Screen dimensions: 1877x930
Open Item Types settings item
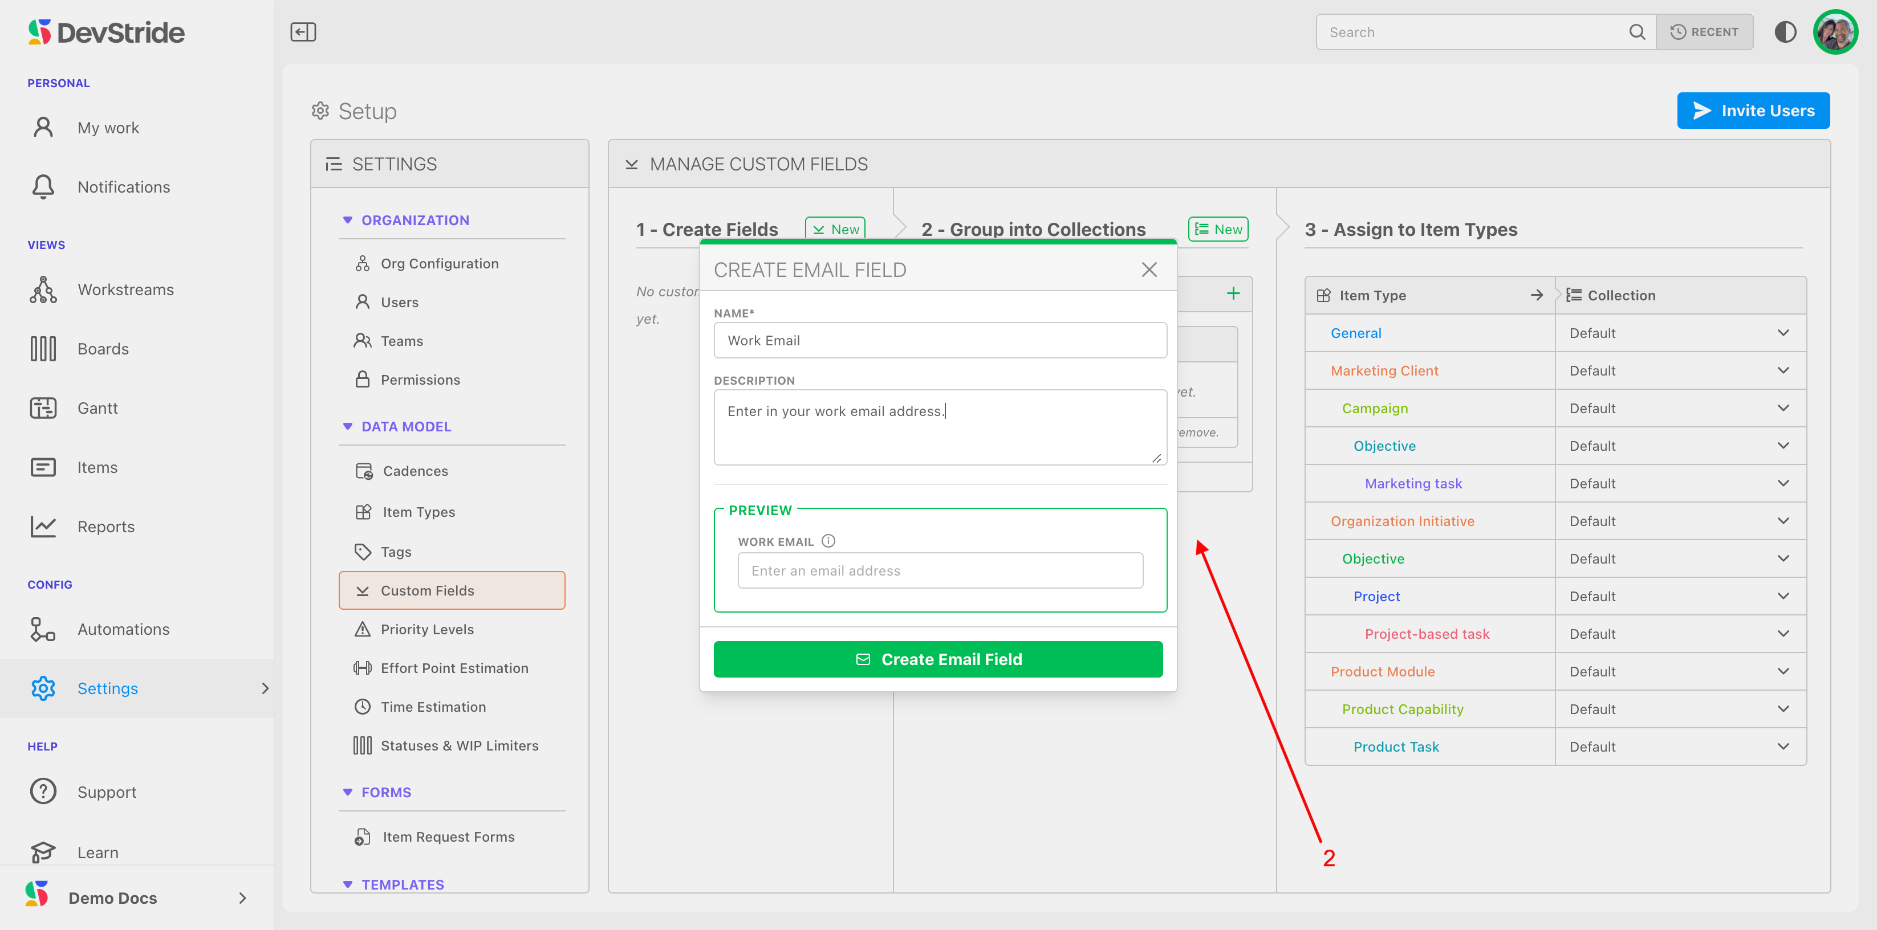point(419,512)
